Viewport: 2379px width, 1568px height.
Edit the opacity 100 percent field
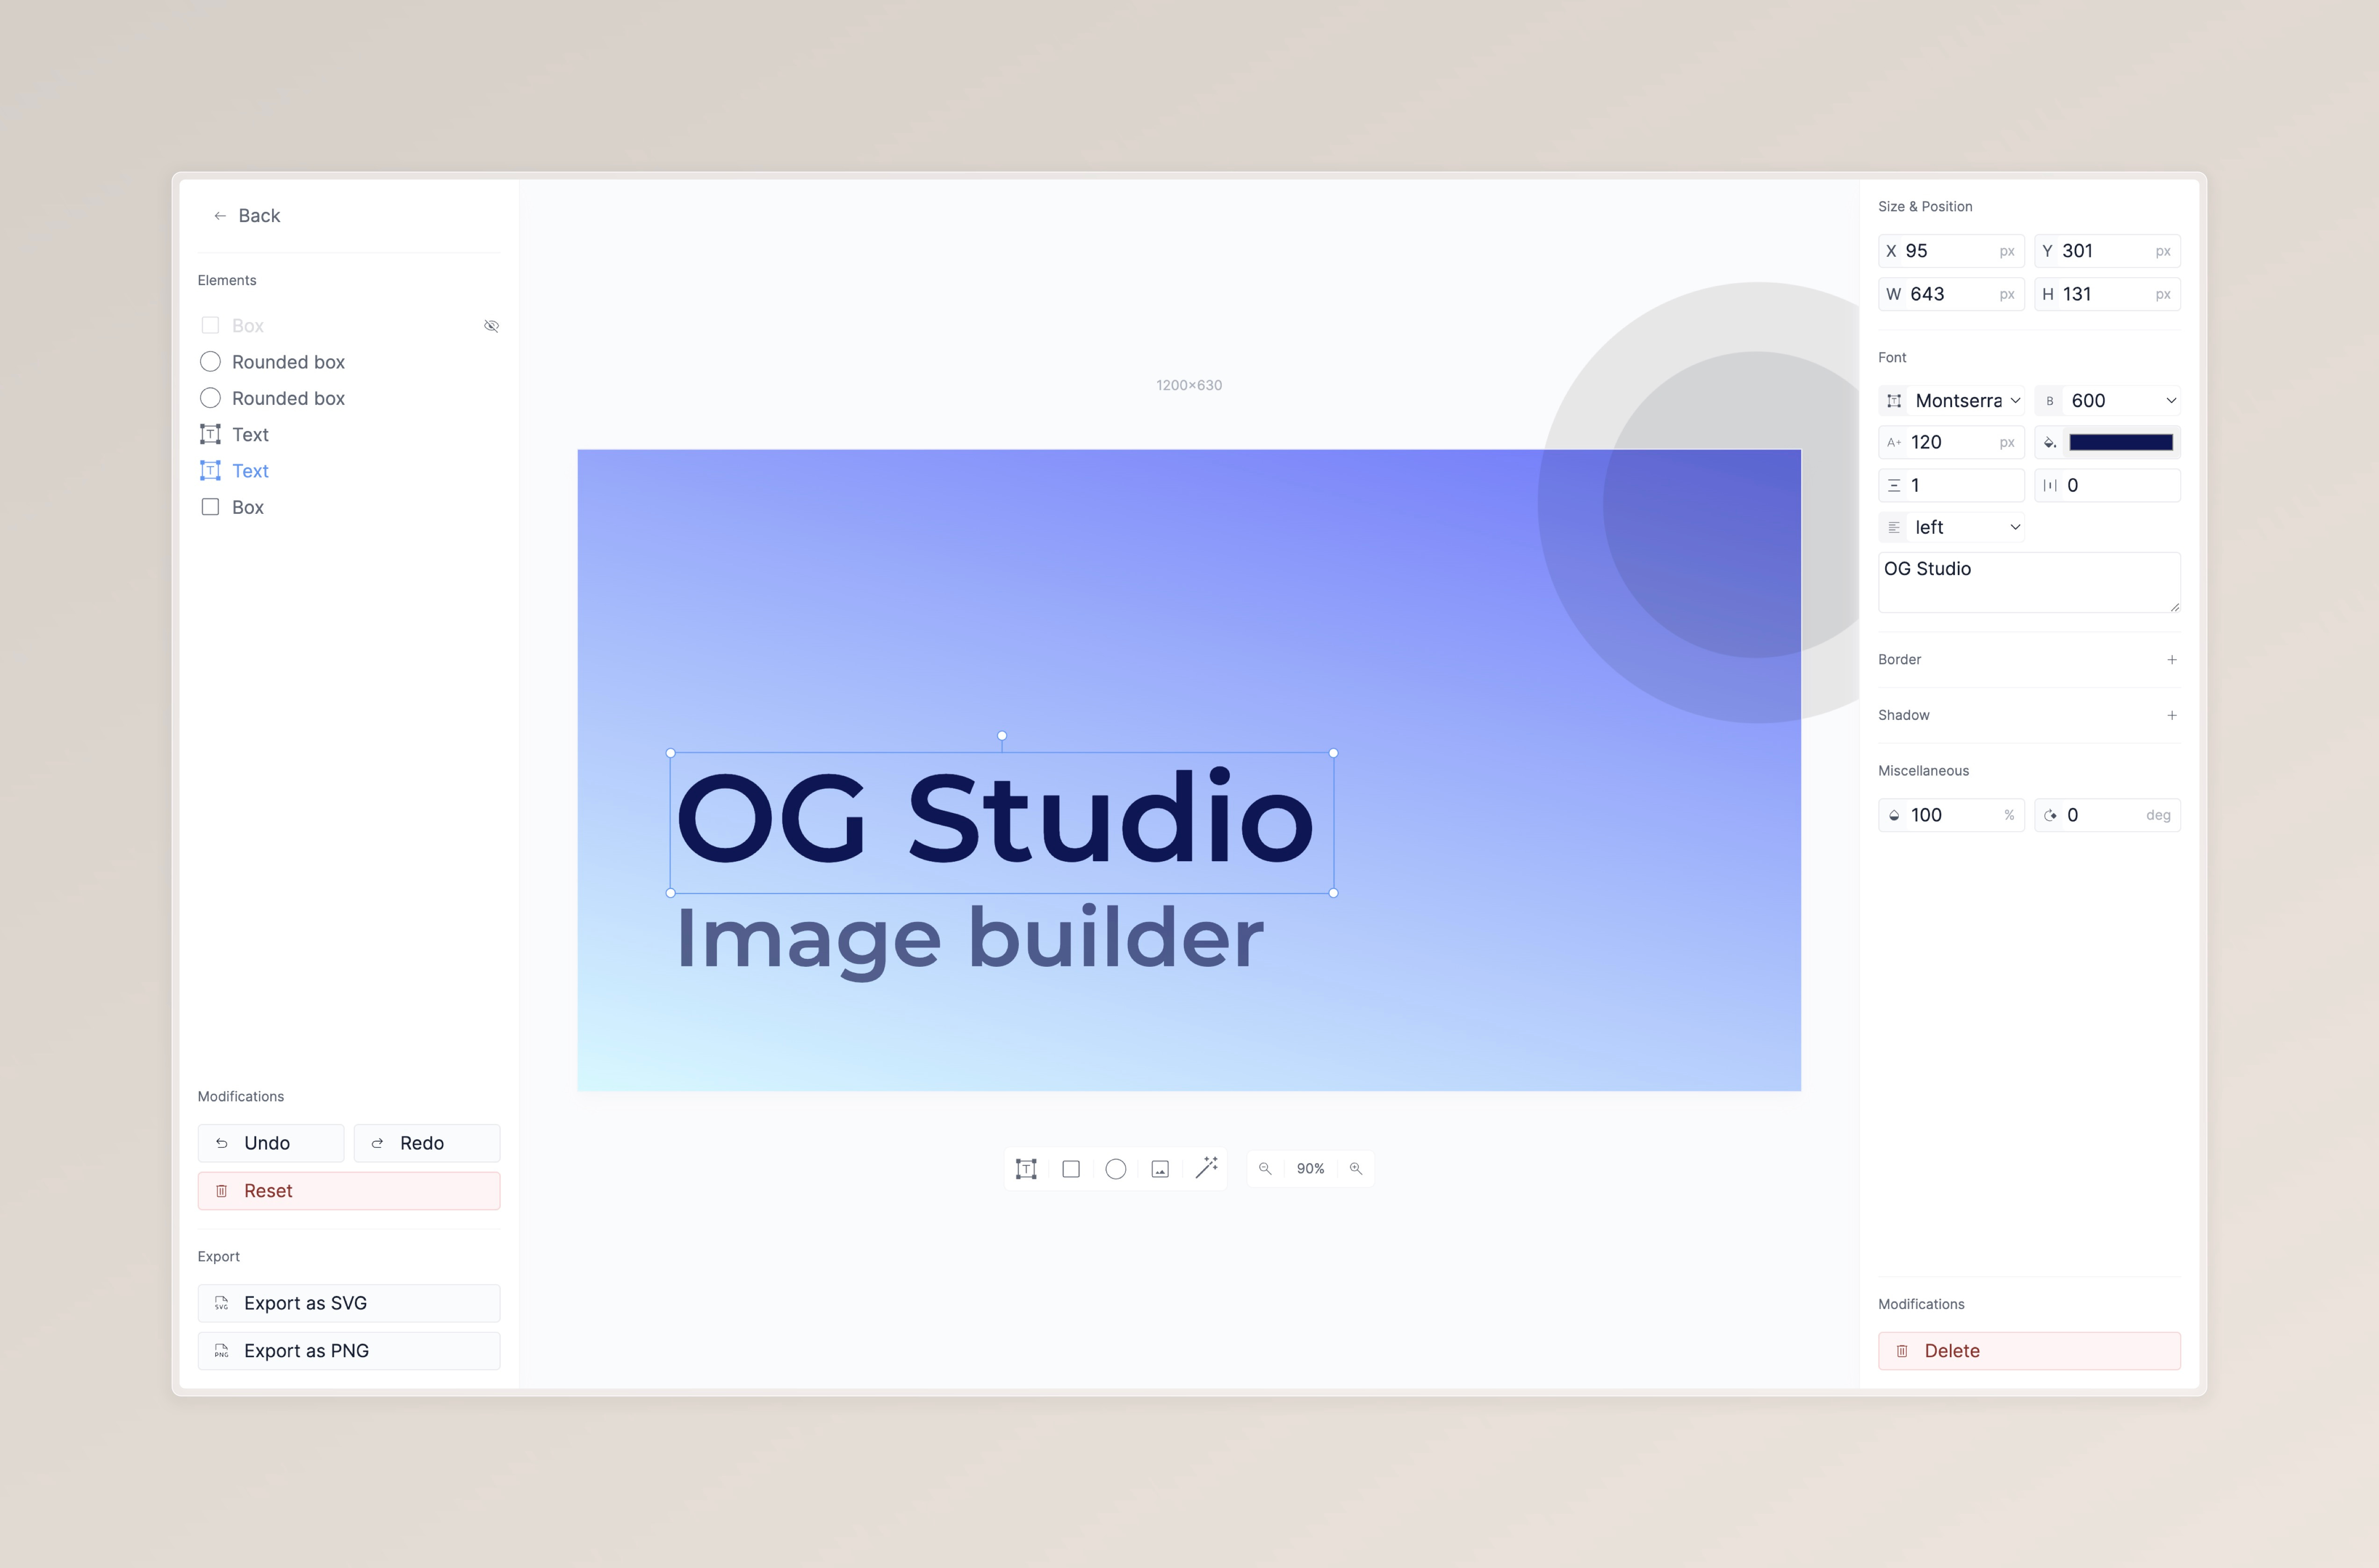click(x=1951, y=815)
